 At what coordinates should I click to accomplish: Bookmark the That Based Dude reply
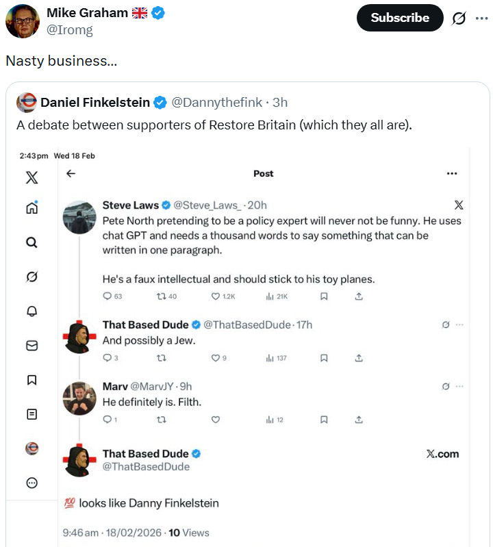click(x=324, y=358)
